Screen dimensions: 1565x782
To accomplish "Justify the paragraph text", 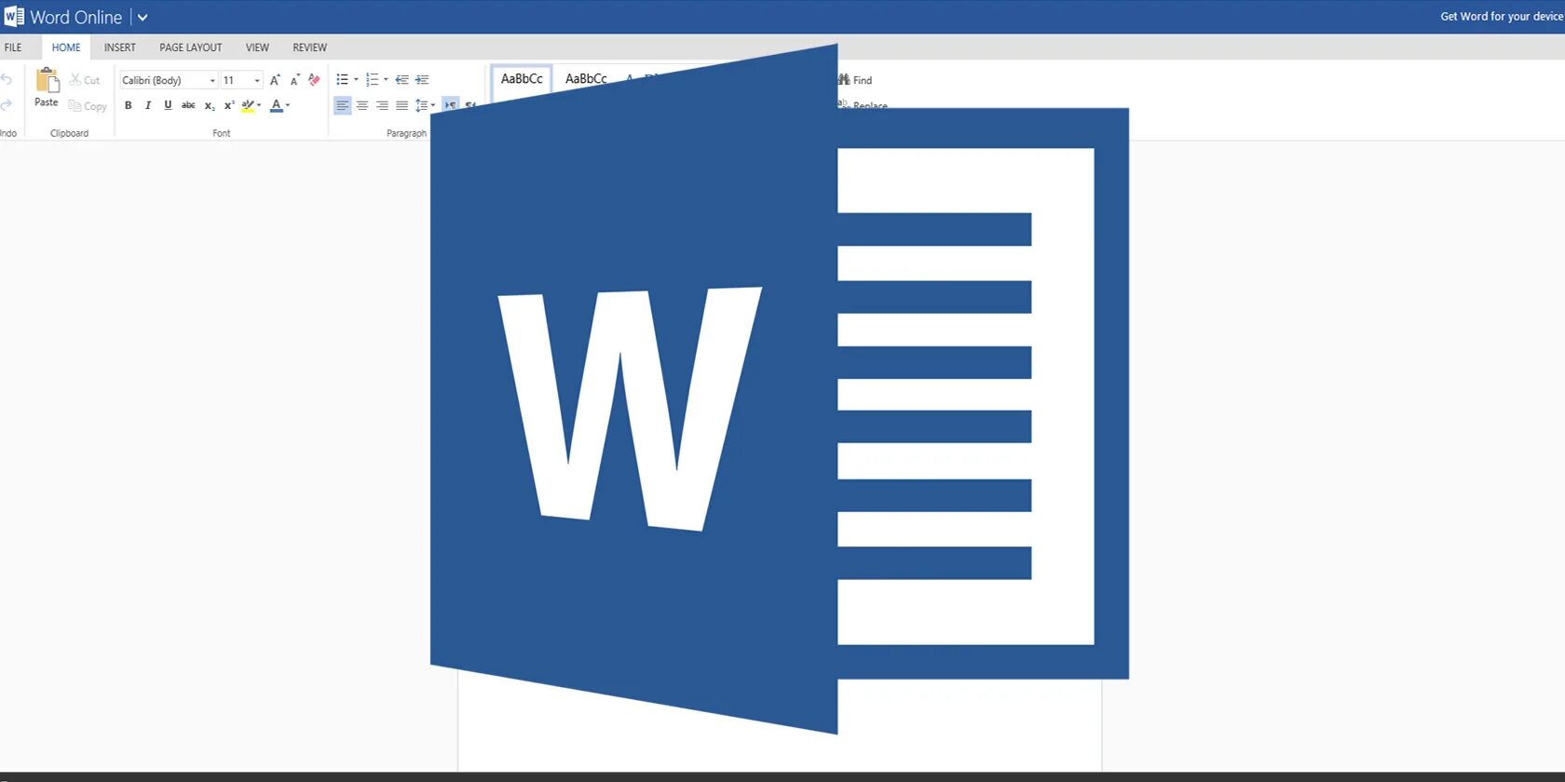I will (x=401, y=106).
